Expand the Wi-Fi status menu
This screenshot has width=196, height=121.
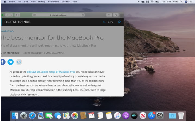(x=152, y=2)
